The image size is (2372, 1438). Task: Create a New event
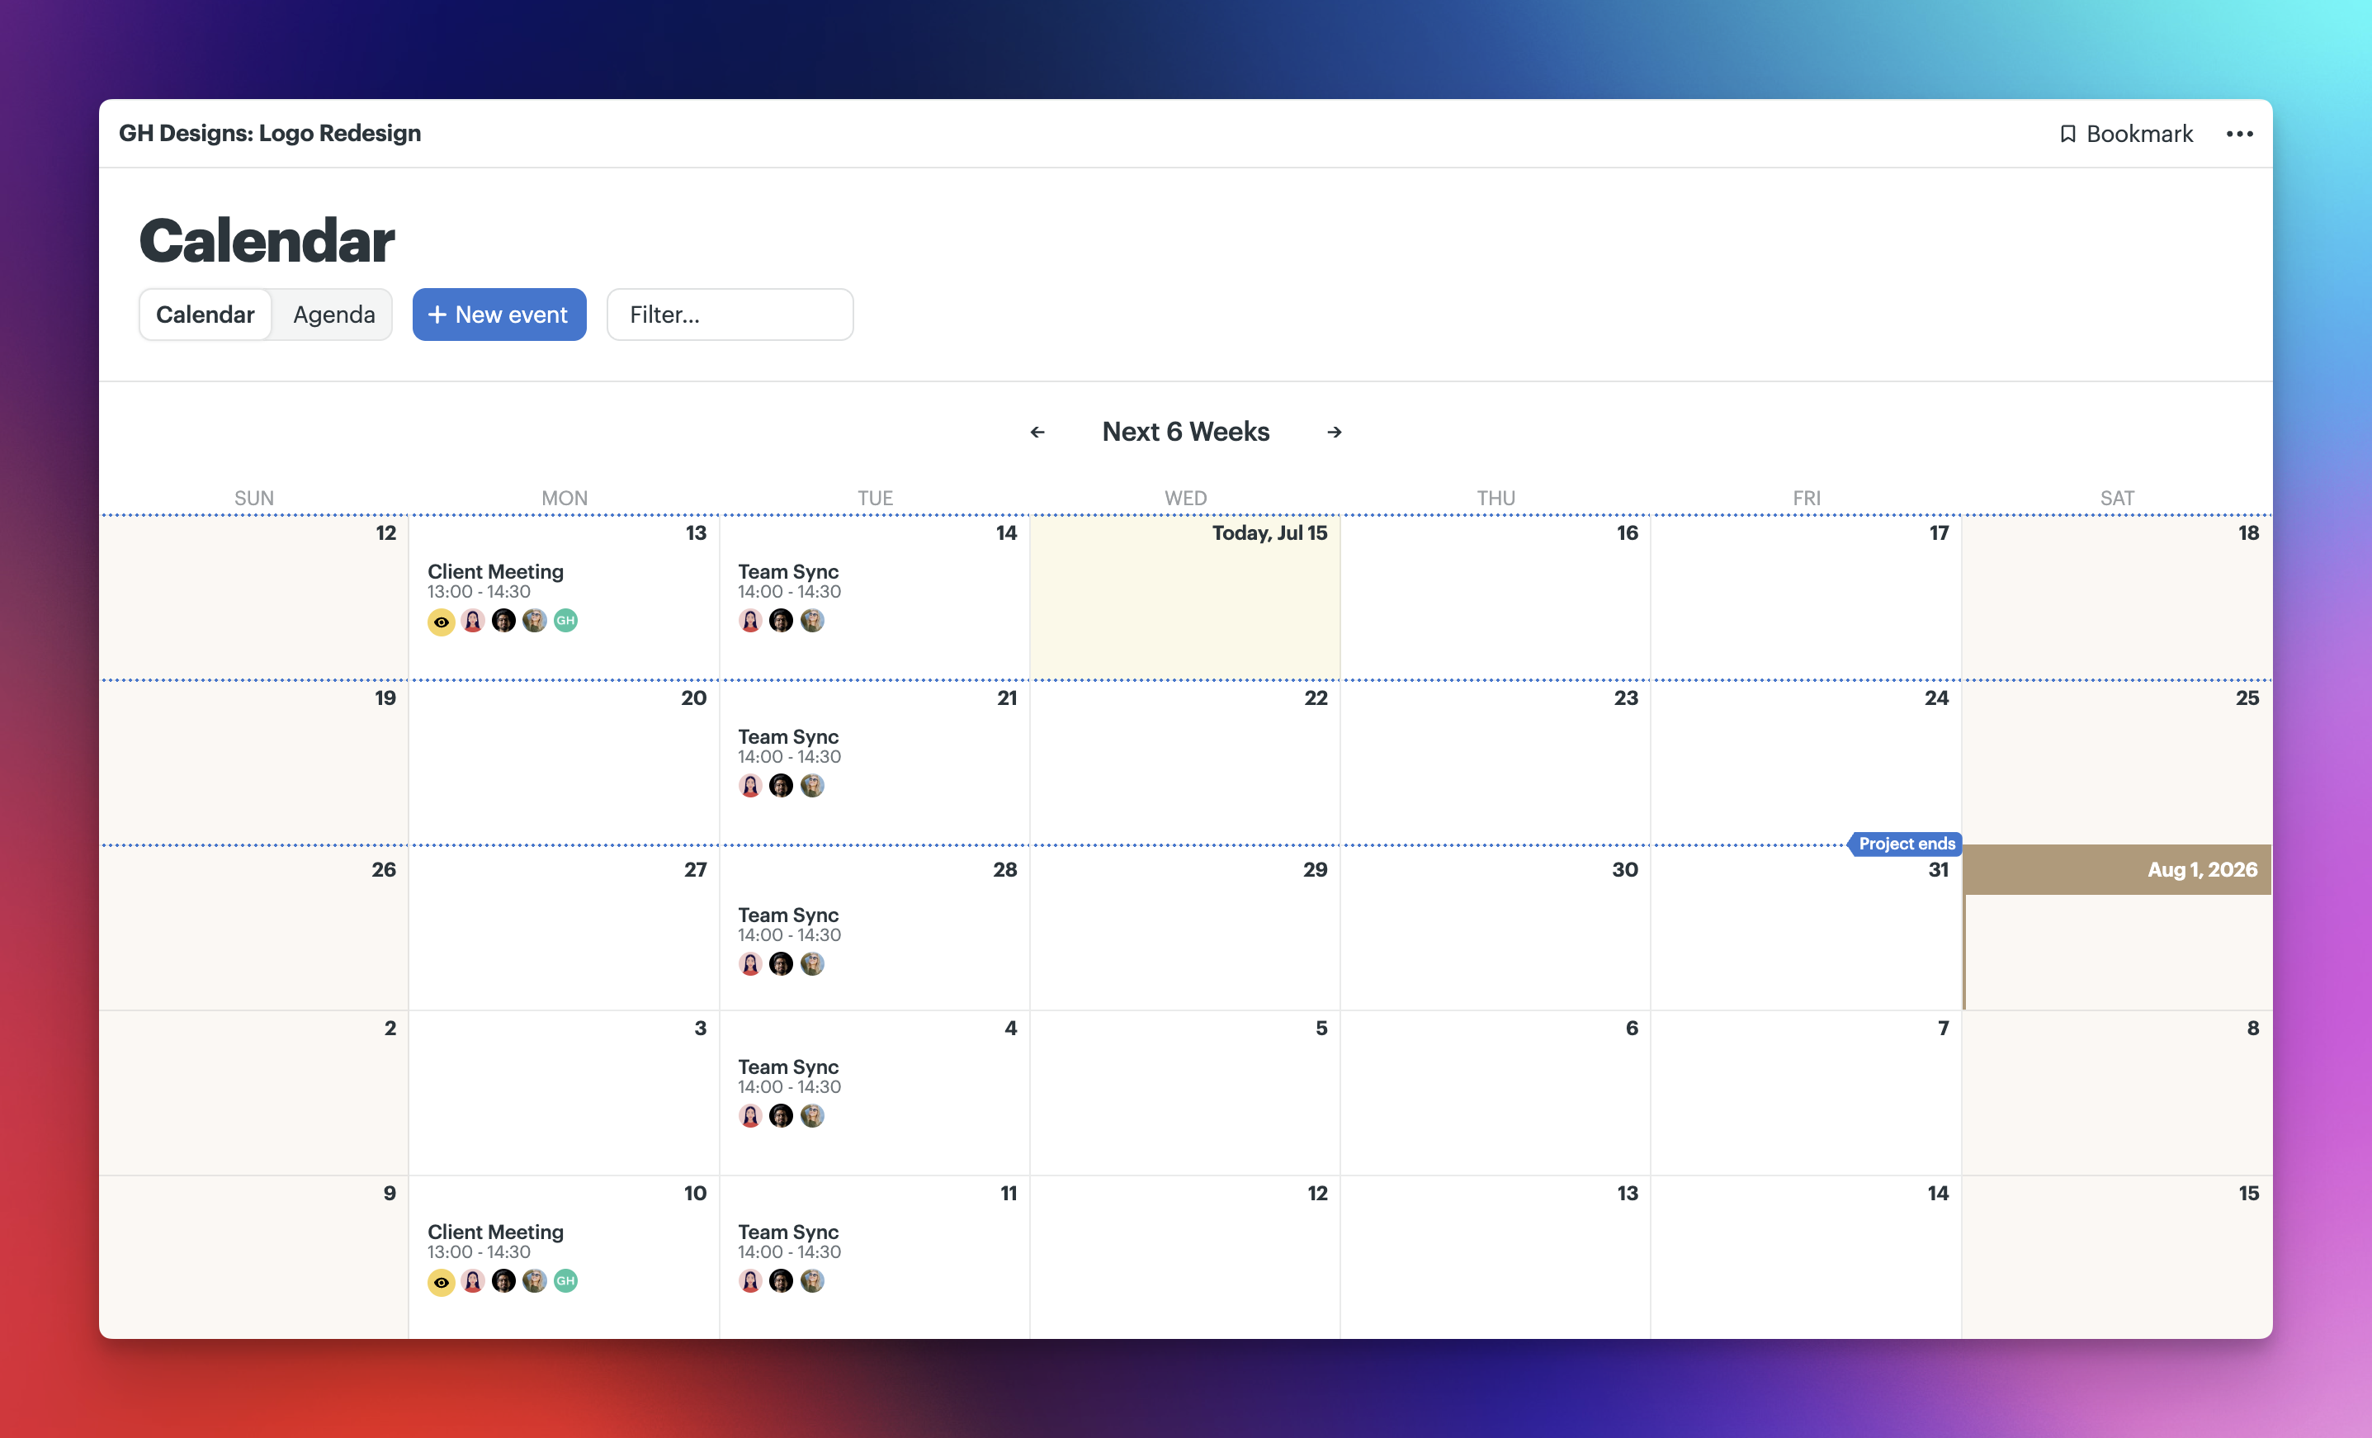498,314
